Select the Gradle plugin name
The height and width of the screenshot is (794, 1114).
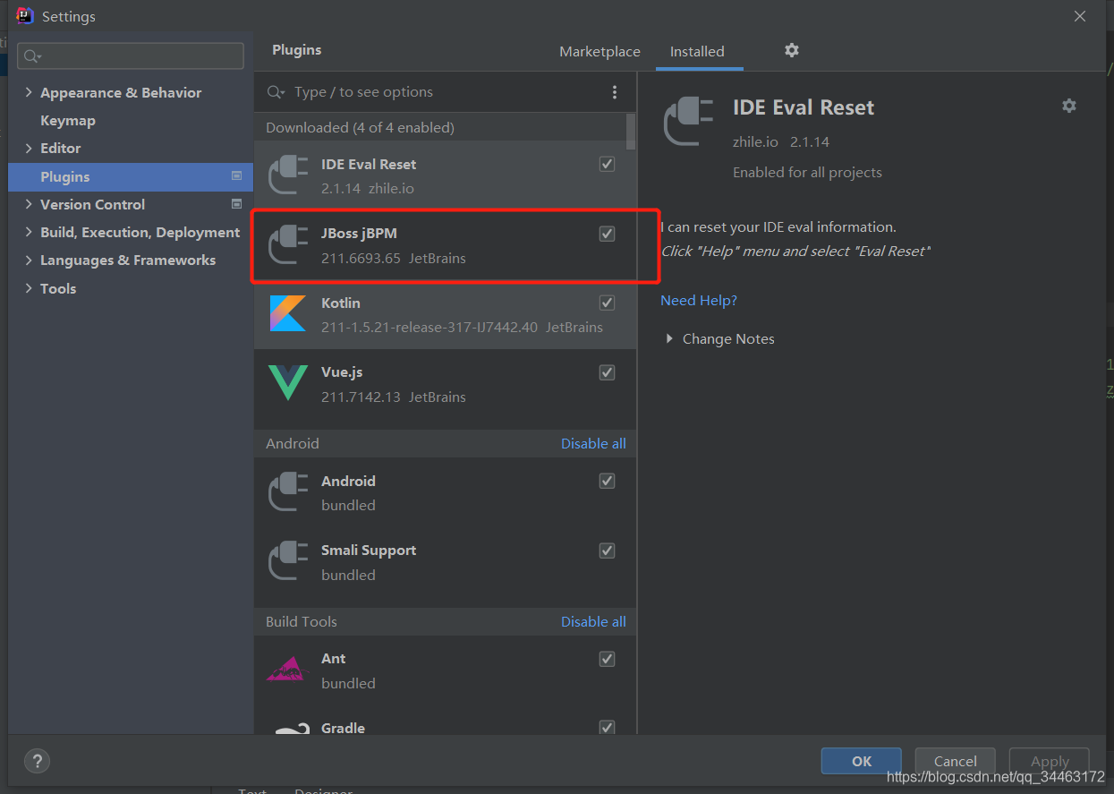coord(343,728)
